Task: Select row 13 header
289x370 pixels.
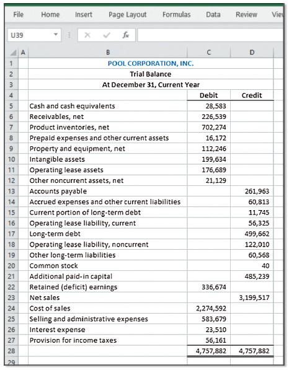Action: 11,191
